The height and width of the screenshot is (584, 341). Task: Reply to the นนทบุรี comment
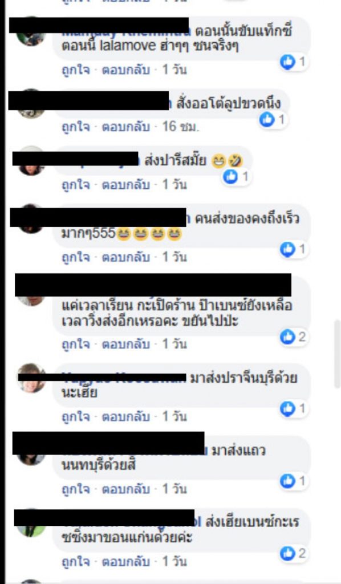[x=126, y=489]
